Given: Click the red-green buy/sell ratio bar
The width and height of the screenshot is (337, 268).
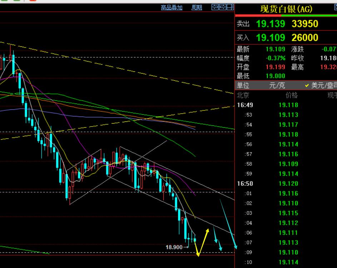Looking at the screenshot, I should point(286,15).
